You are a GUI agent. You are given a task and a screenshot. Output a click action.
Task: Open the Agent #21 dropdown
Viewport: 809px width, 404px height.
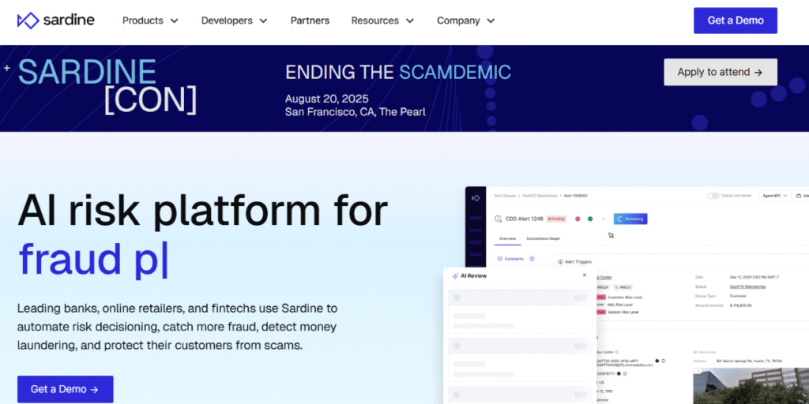(774, 196)
